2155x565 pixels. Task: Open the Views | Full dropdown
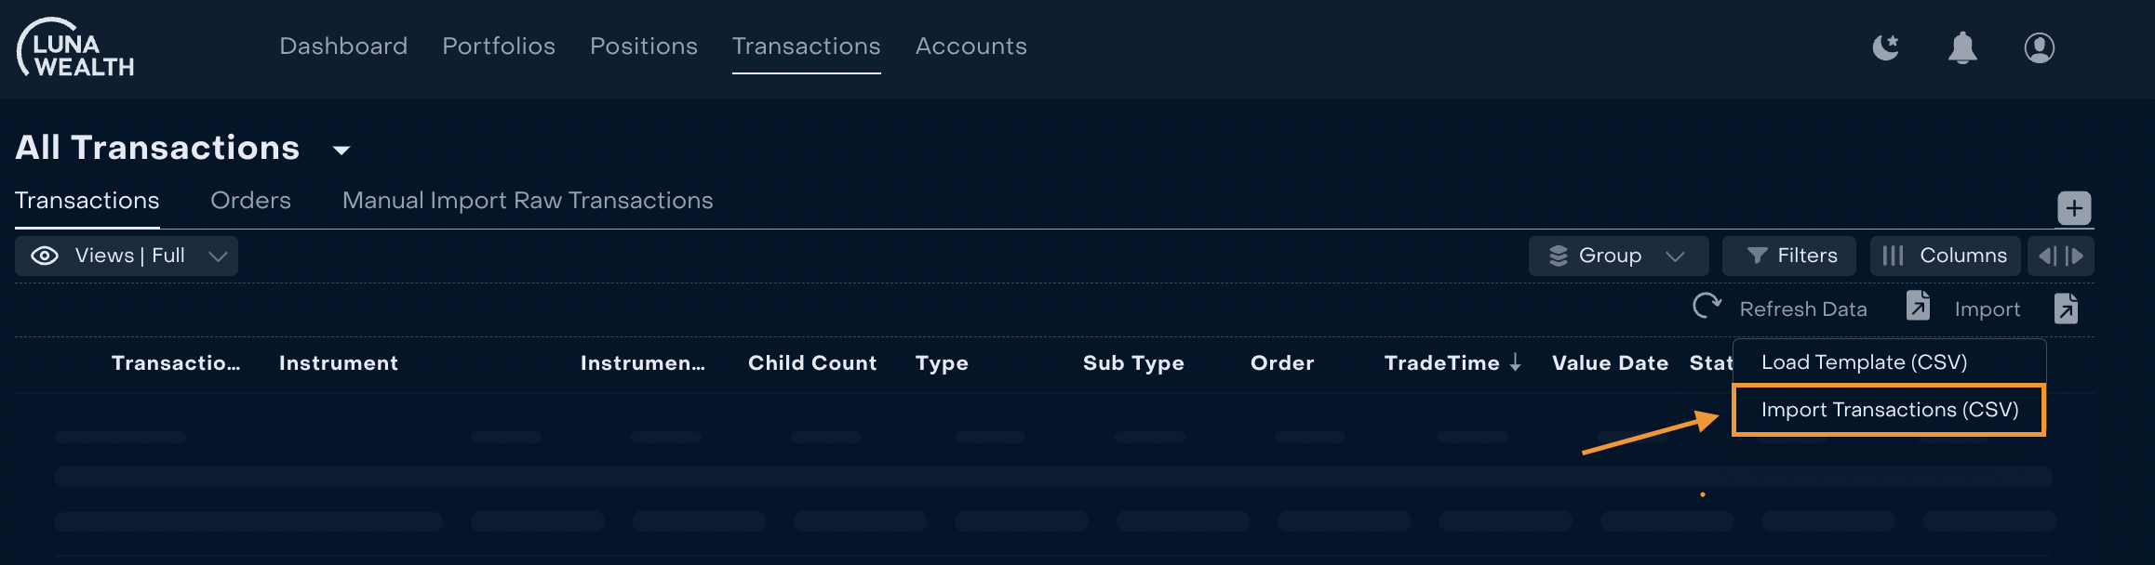(127, 256)
